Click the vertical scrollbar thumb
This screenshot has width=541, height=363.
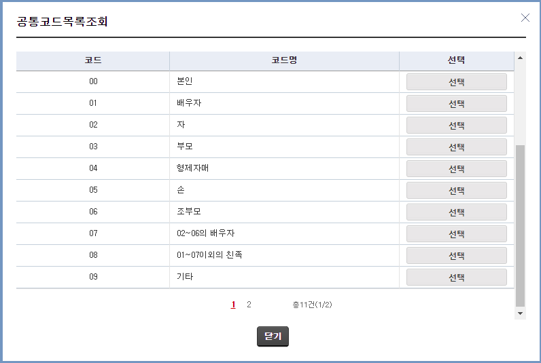(x=521, y=224)
